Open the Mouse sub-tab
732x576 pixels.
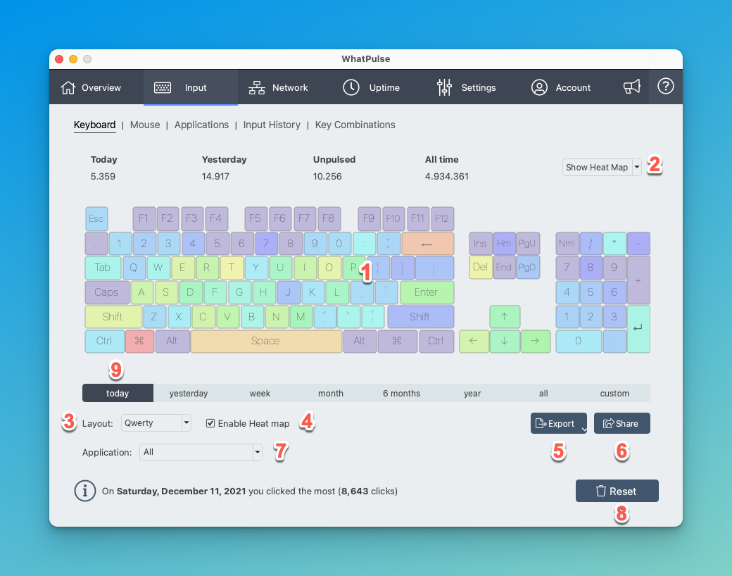click(145, 125)
